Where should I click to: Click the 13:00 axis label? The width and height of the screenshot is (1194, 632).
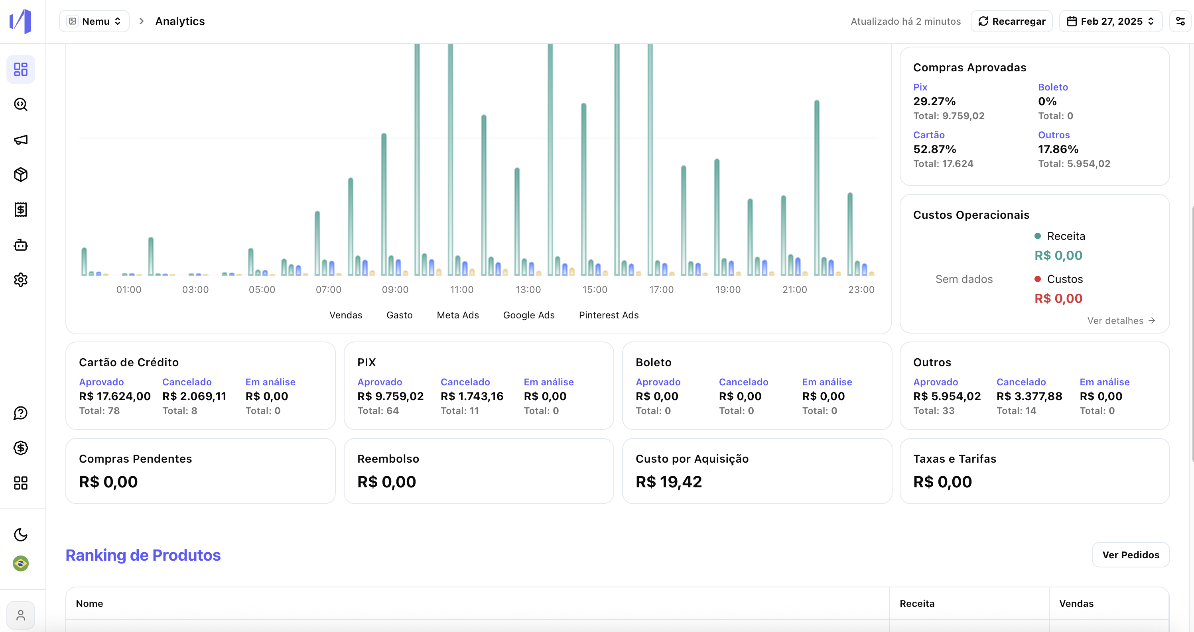(528, 289)
